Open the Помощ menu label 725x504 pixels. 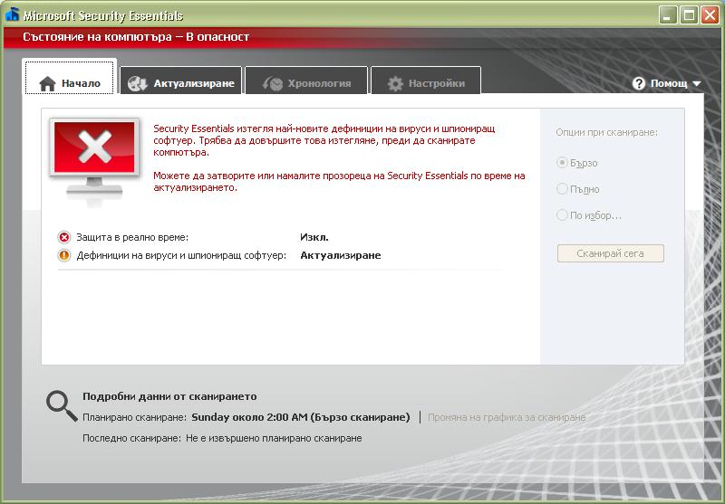click(669, 83)
